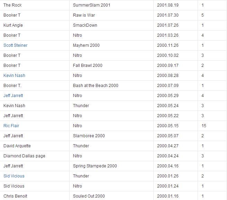Screen dimensions: 227x200
Task: Select the Chris Benoit cell
Action: [x=35, y=196]
